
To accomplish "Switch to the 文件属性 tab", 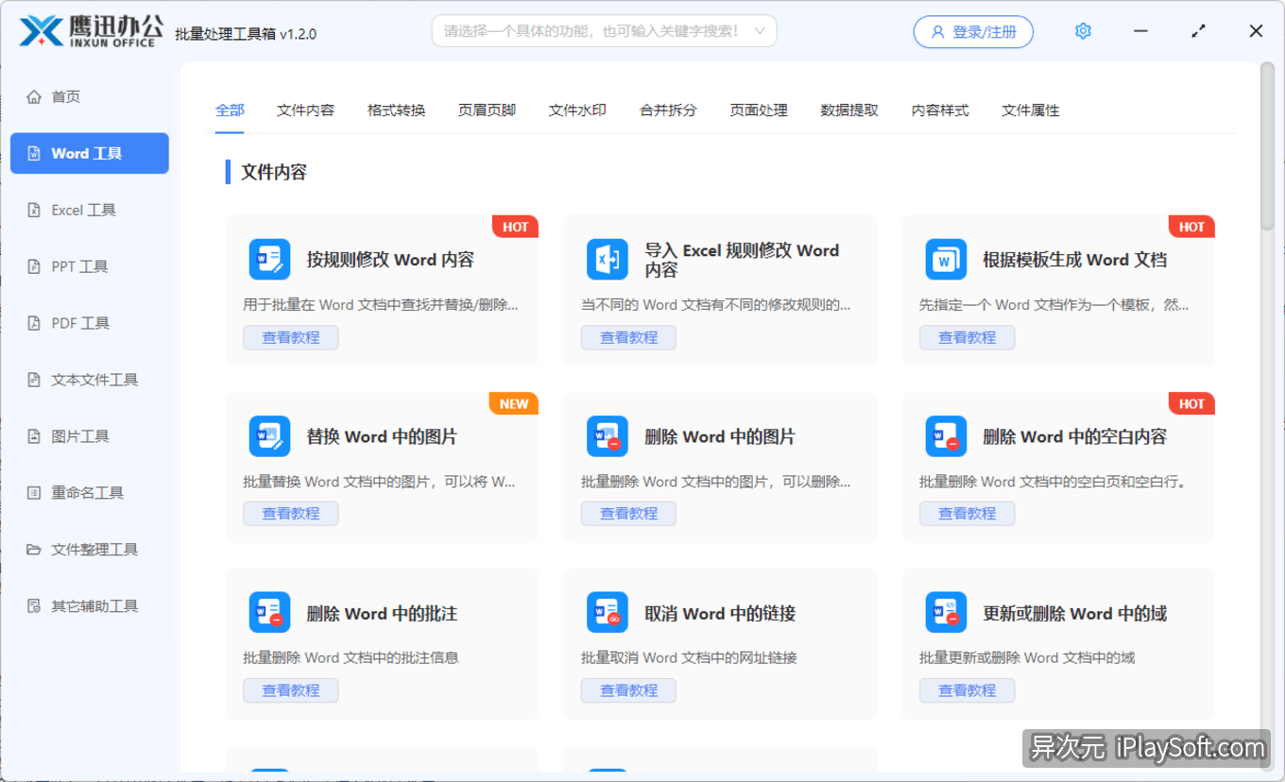I will click(1031, 110).
